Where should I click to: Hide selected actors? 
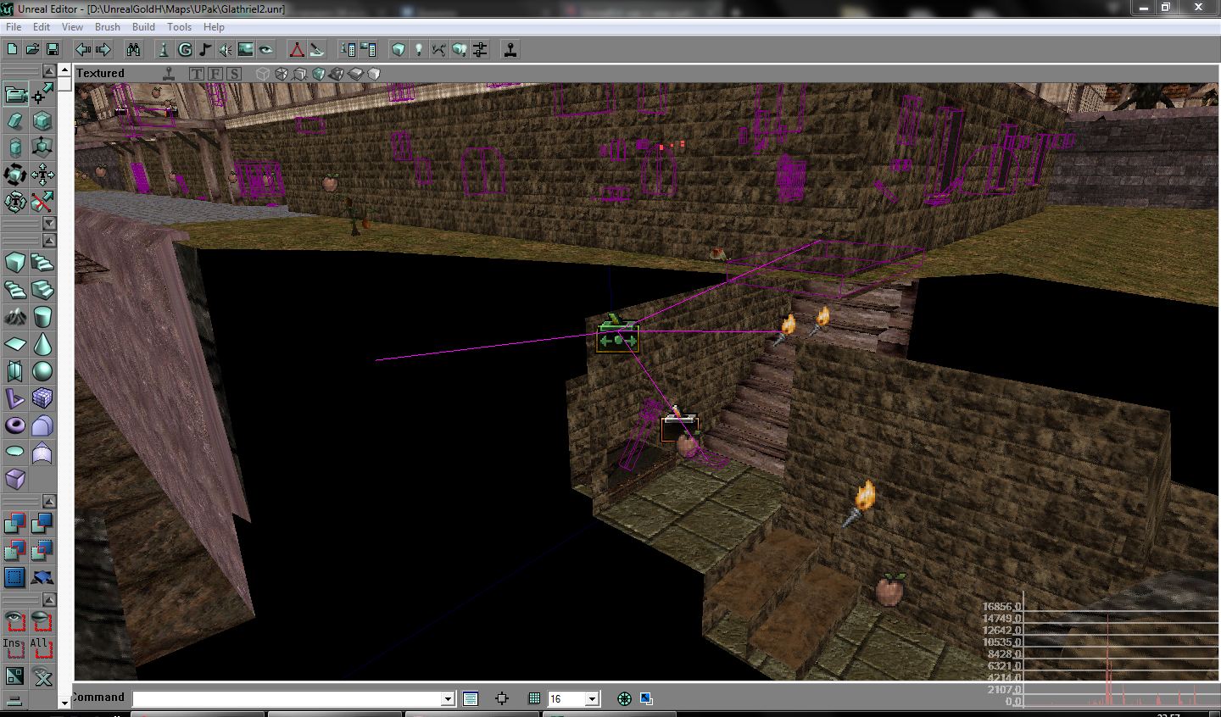(x=42, y=622)
